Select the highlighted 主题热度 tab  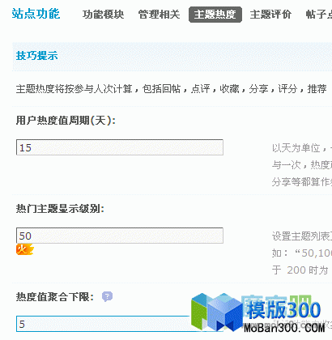[215, 15]
